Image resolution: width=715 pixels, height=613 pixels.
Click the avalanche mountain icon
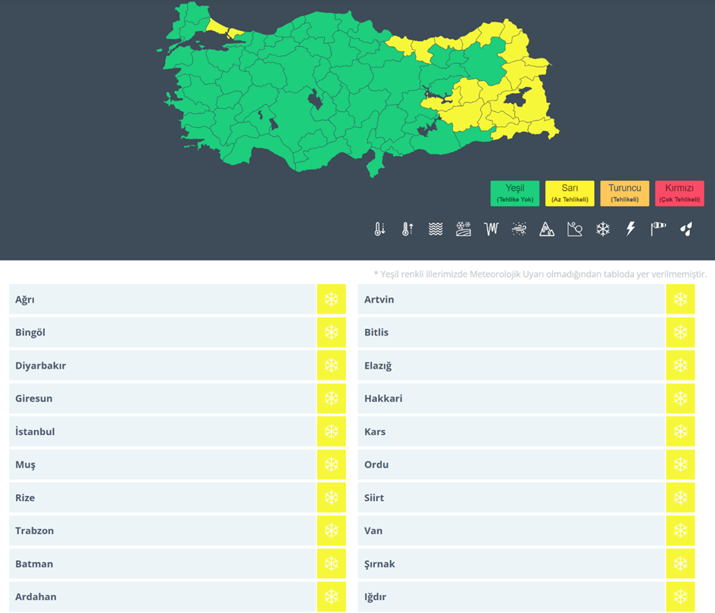coord(547,229)
